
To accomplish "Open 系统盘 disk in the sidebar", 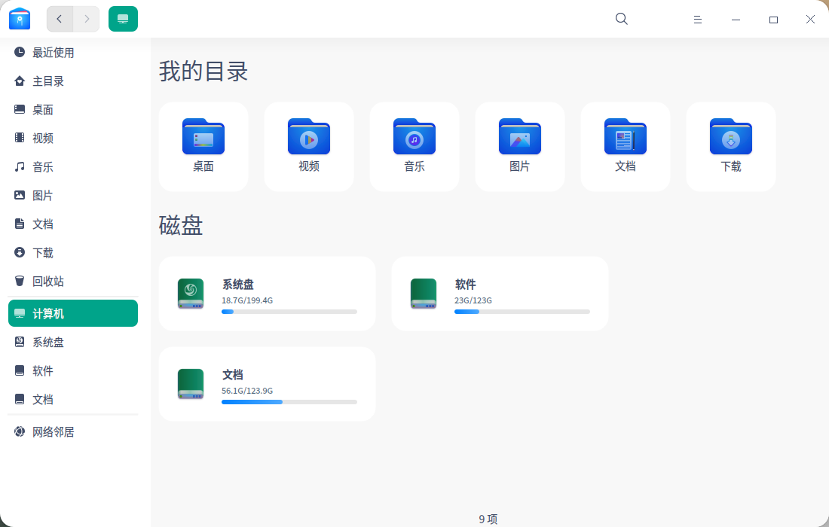I will pos(73,343).
